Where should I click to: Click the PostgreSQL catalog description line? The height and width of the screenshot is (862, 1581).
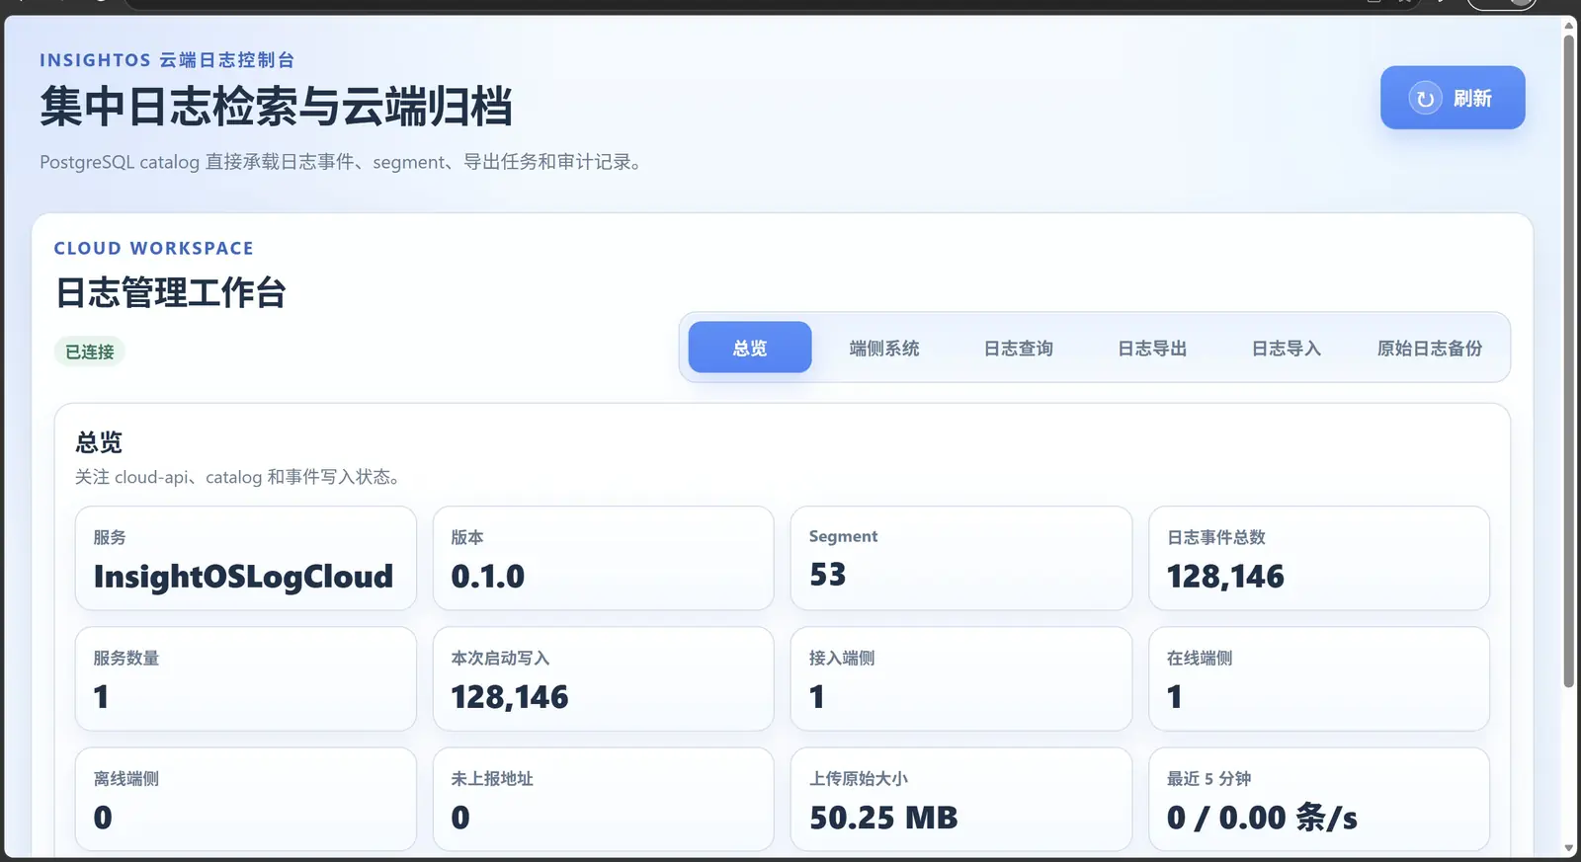[343, 162]
